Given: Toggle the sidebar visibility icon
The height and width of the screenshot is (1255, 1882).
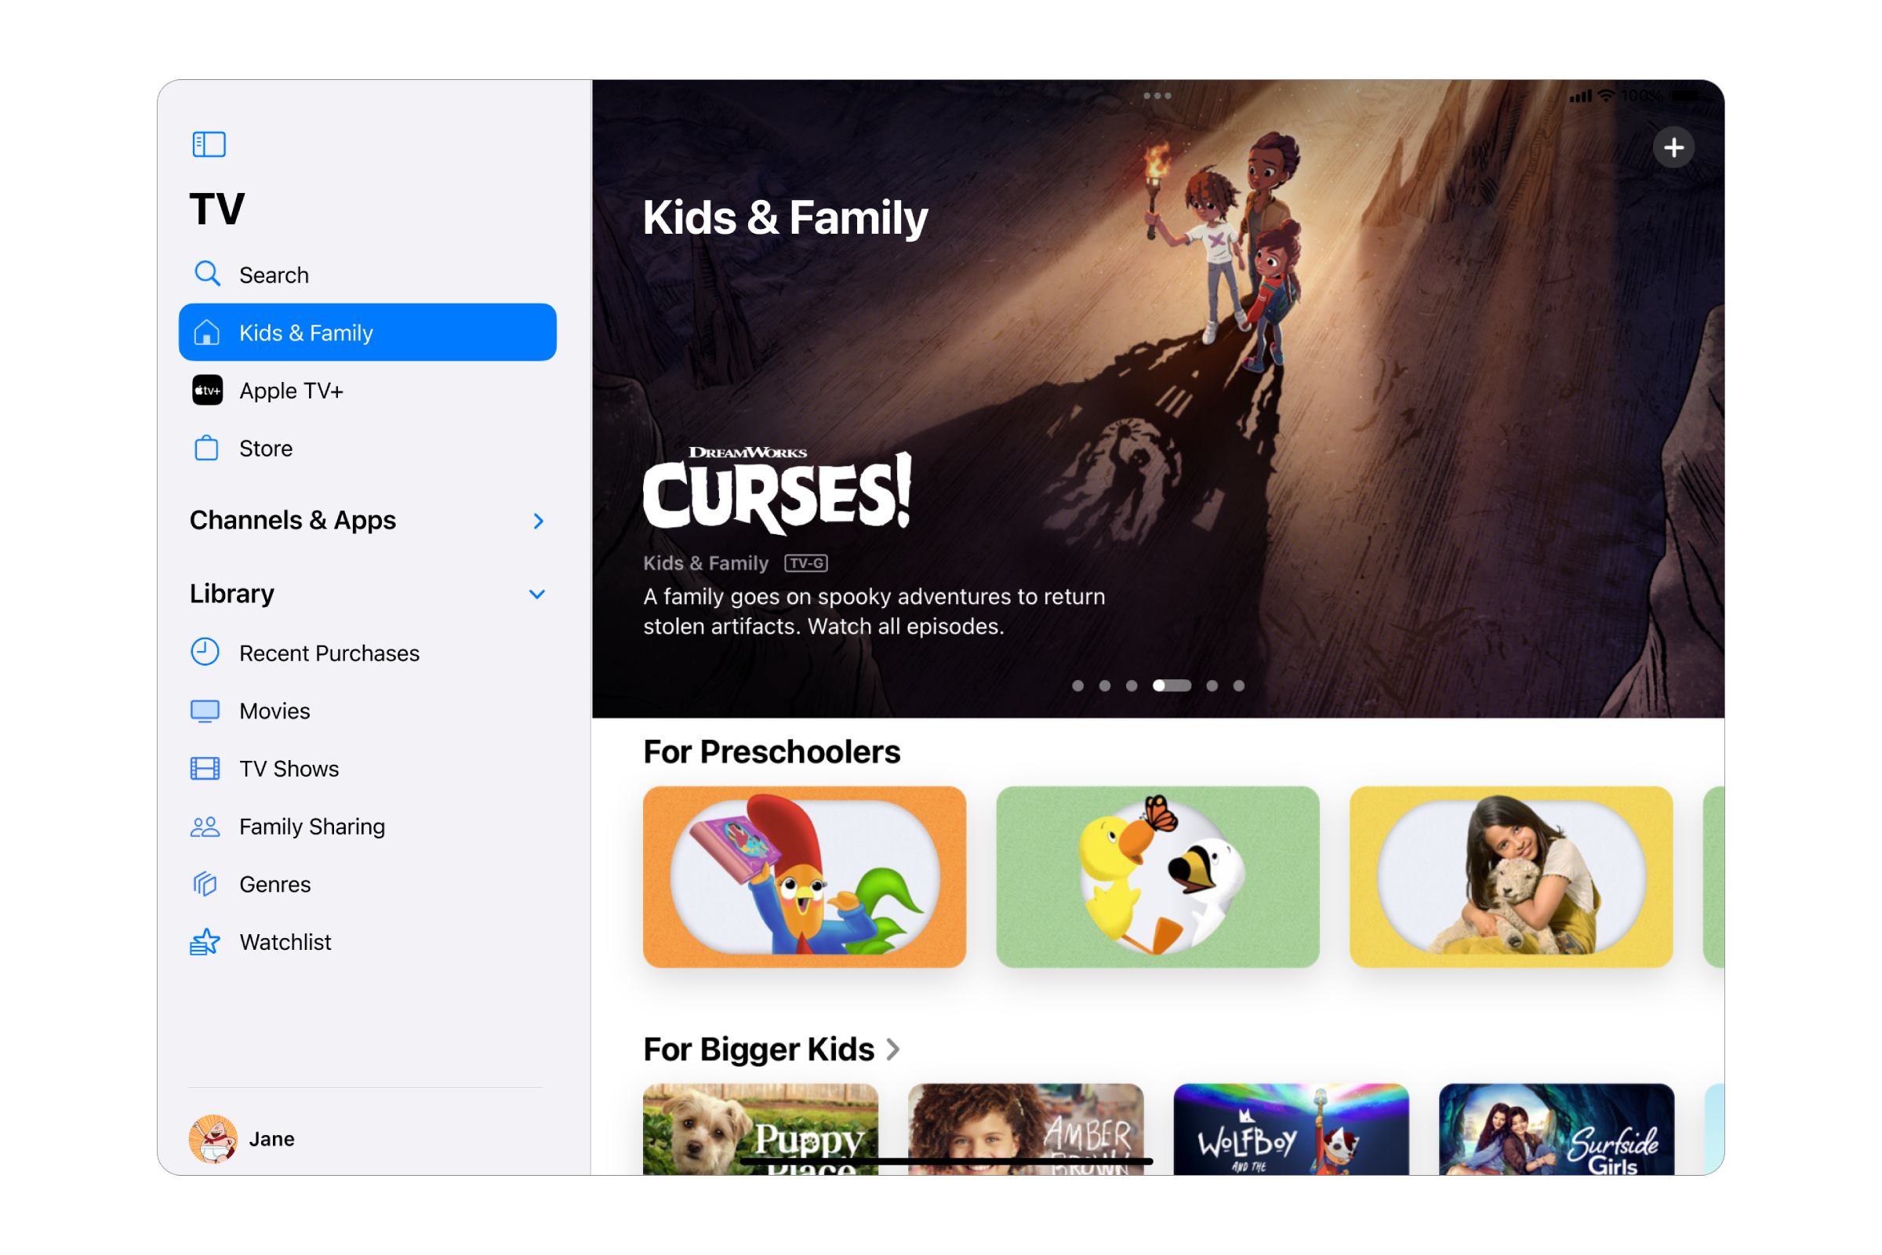Looking at the screenshot, I should pos(209,145).
